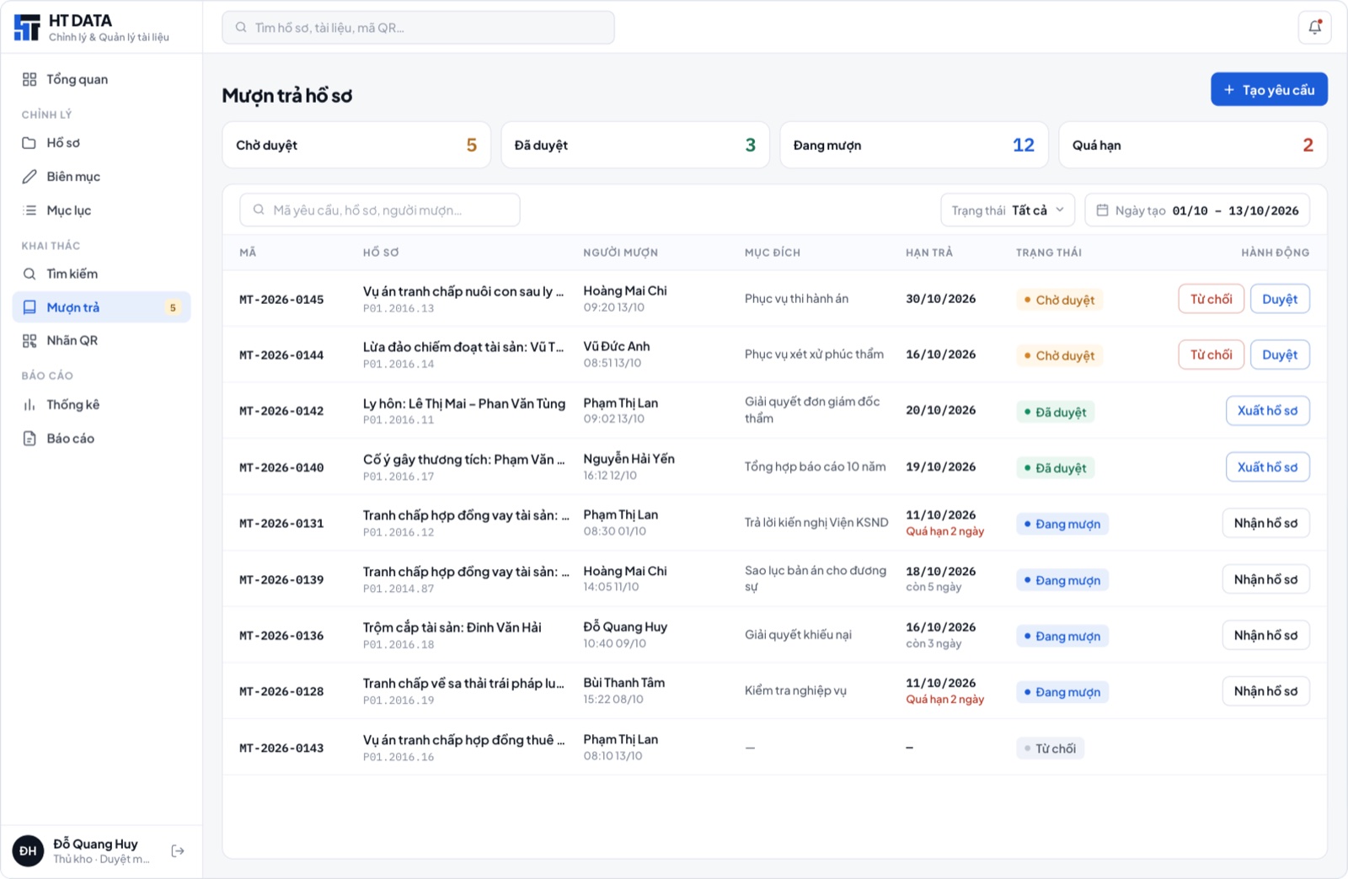This screenshot has width=1348, height=879.
Task: Click Nhận hồ sơ for MT-2026-0131
Action: (x=1265, y=523)
